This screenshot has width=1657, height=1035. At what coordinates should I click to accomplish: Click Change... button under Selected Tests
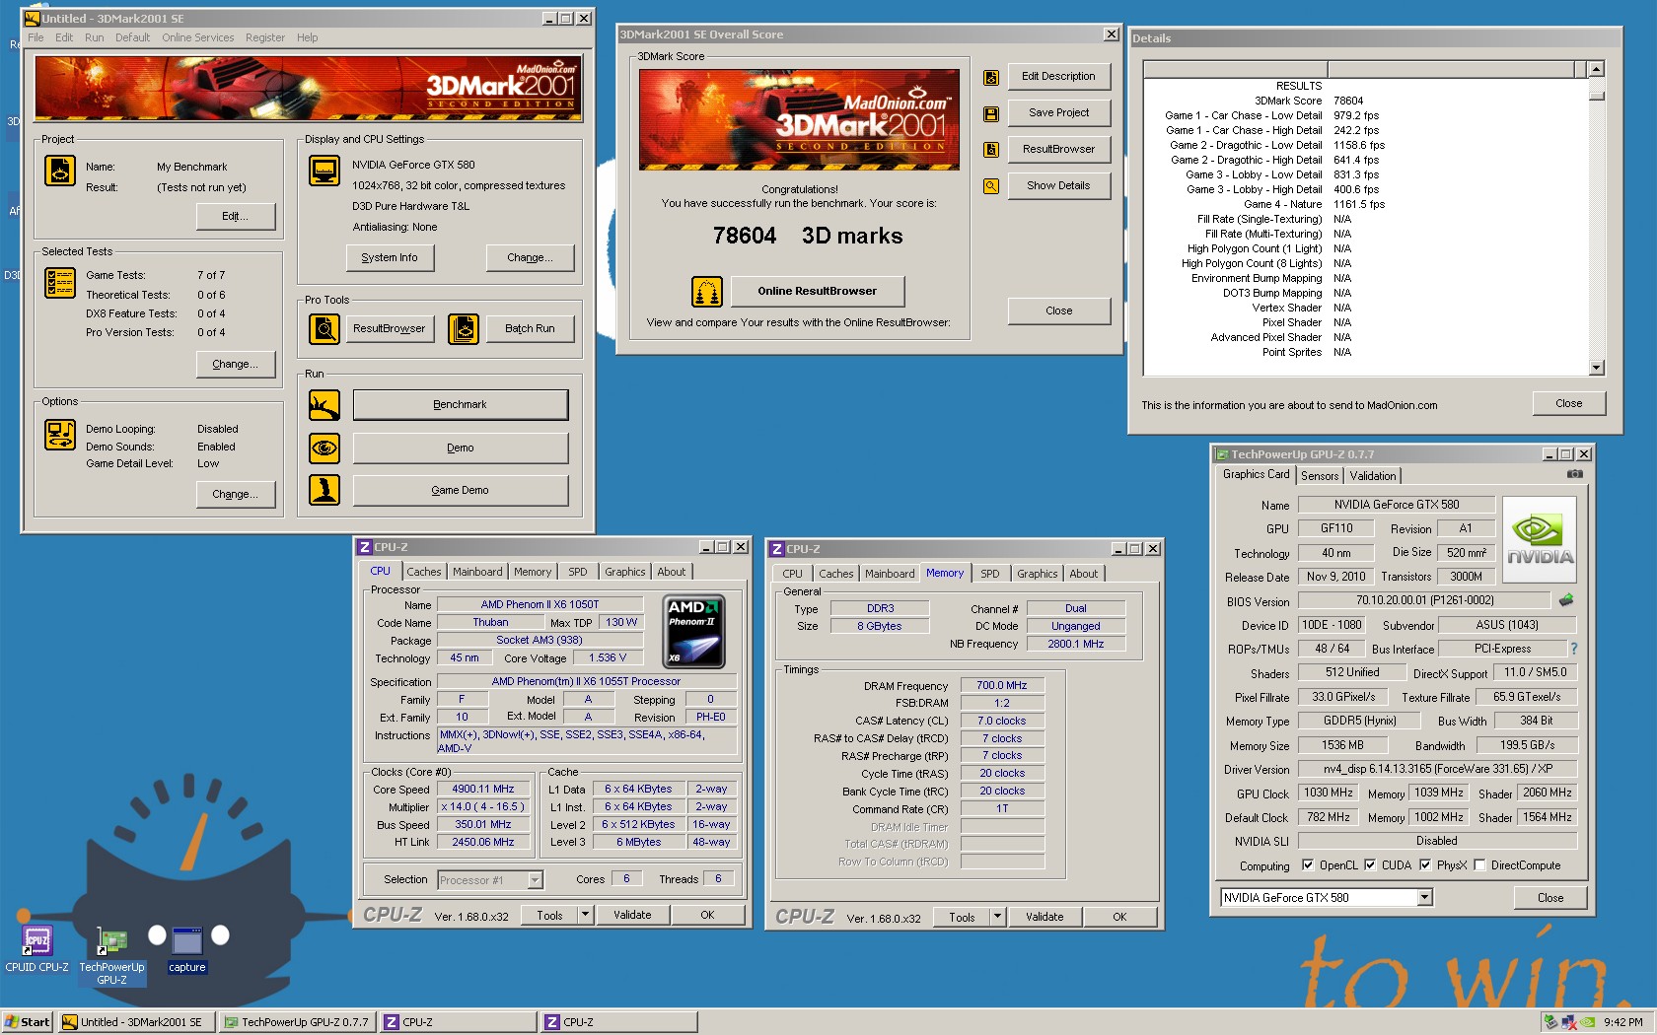click(236, 365)
